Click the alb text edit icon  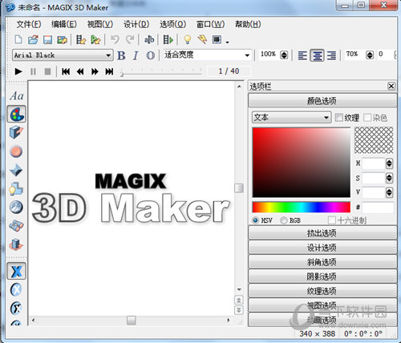pos(149,40)
